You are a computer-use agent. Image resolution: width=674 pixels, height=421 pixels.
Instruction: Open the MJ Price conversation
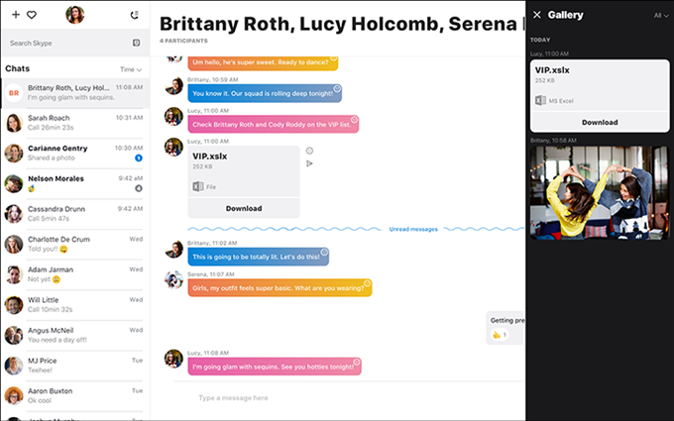[x=75, y=366]
